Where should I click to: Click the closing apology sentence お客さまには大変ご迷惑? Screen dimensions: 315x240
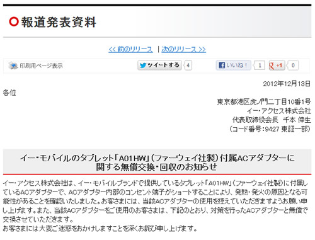pyautogui.click(x=100, y=228)
